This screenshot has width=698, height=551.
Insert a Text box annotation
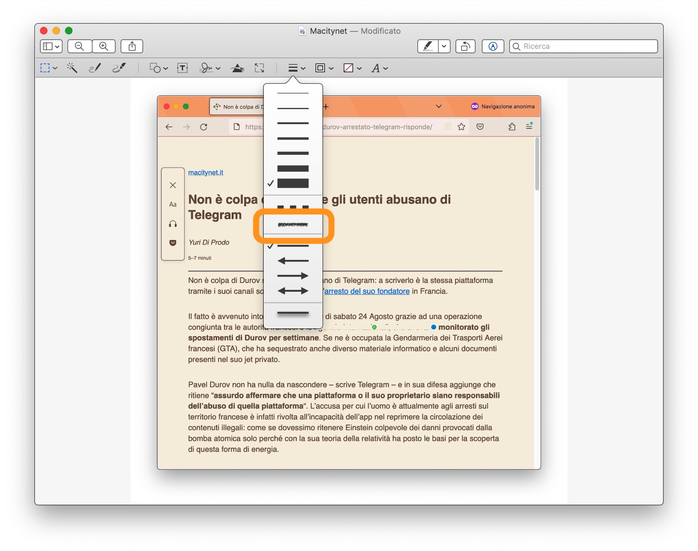point(182,68)
